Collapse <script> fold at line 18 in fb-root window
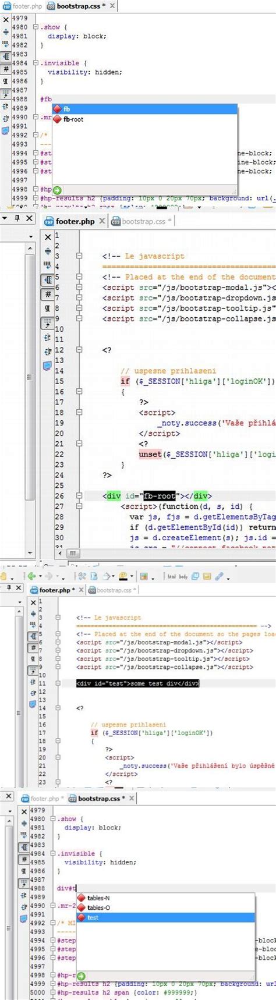The width and height of the screenshot is (276, 1000). [x=79, y=413]
